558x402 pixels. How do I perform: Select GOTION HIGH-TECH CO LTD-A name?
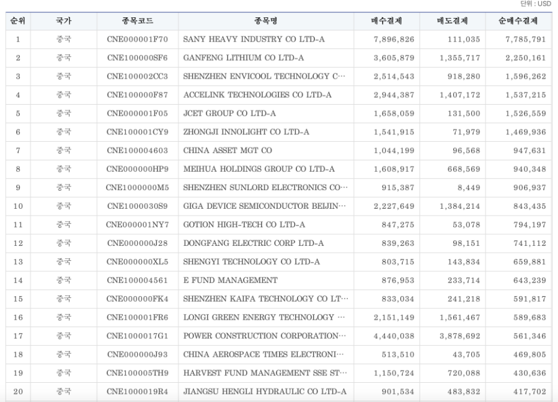(x=244, y=225)
